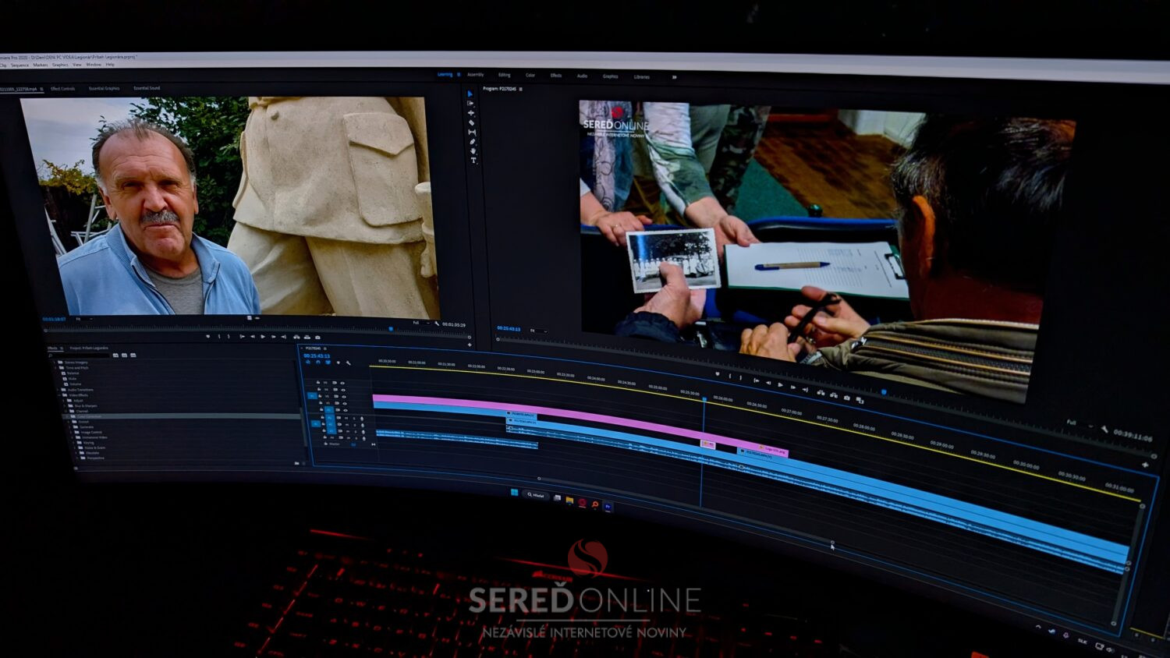Click Lift button in Program monitor

tap(821, 392)
